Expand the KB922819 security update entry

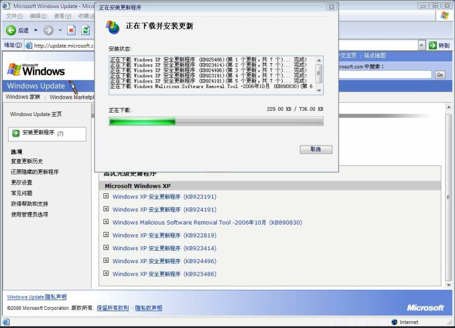pos(106,235)
